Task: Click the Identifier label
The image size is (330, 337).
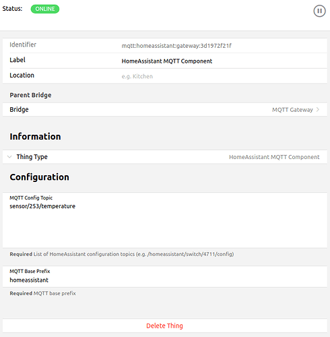Action: [x=23, y=44]
